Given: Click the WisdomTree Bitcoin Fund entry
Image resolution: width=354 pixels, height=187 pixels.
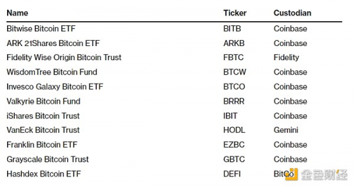Looking at the screenshot, I should point(52,72).
